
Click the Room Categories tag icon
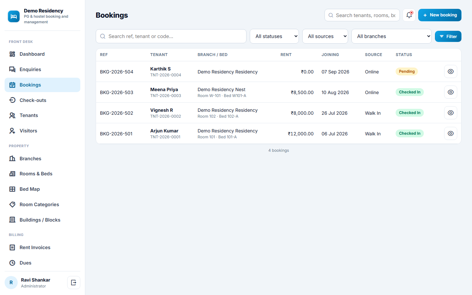pos(12,205)
